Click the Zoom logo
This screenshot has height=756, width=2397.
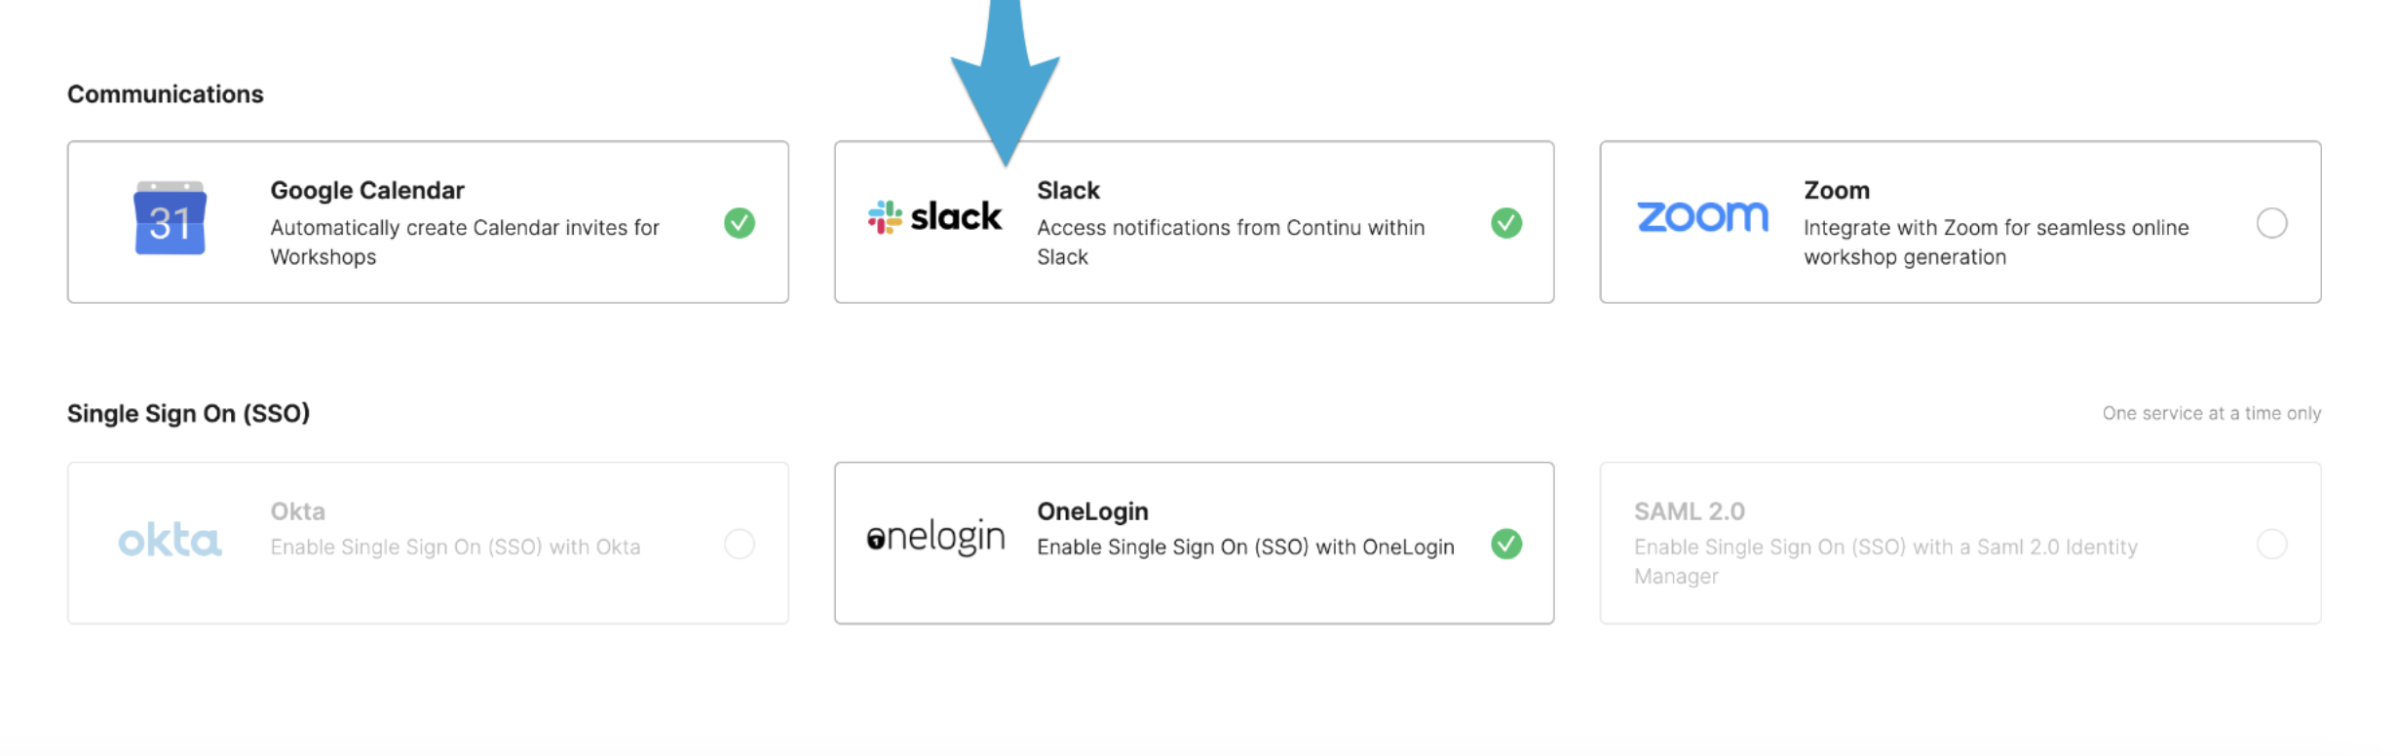(1702, 216)
